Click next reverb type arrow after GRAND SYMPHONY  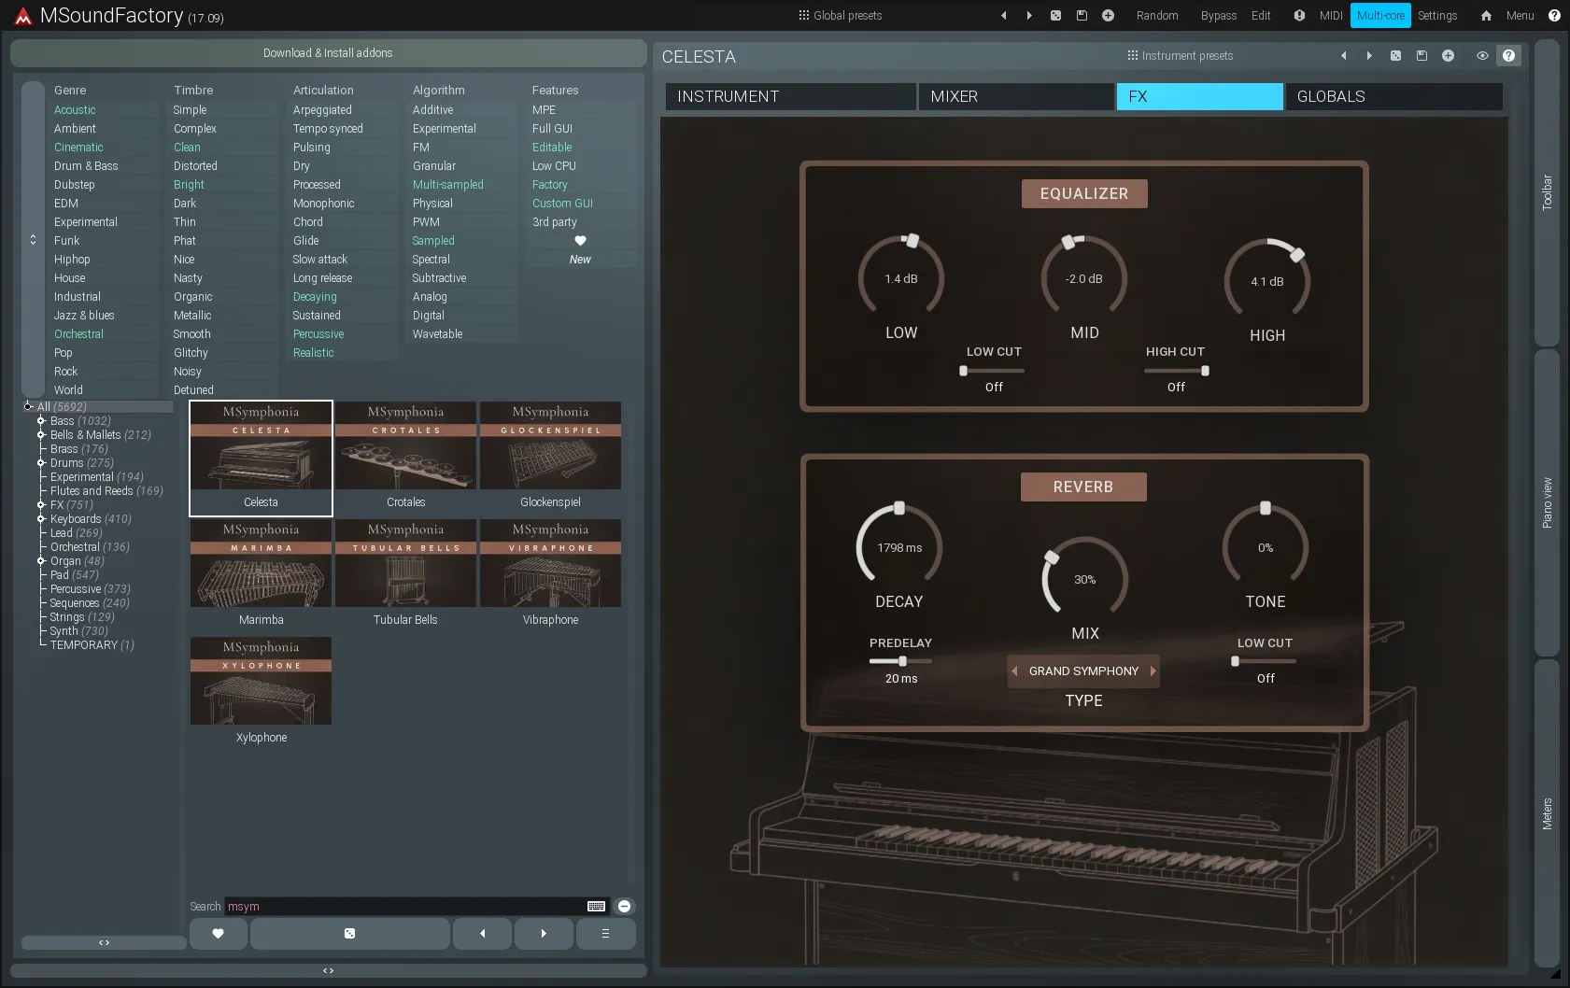click(1153, 671)
